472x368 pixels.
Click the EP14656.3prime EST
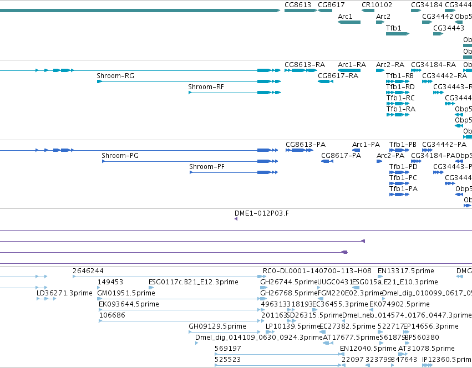(x=406, y=332)
